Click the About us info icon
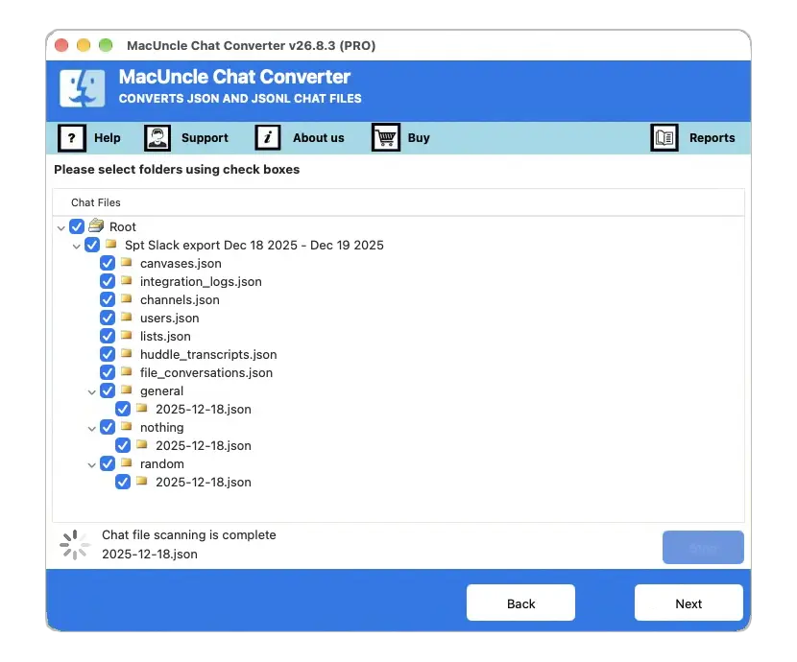This screenshot has height=662, width=797. click(x=267, y=137)
